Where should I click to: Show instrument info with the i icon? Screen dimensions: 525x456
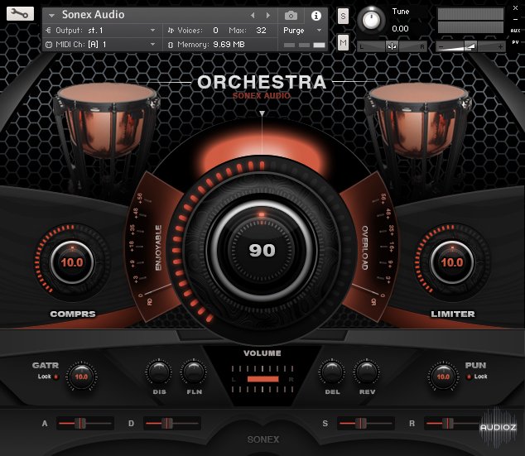(x=316, y=16)
